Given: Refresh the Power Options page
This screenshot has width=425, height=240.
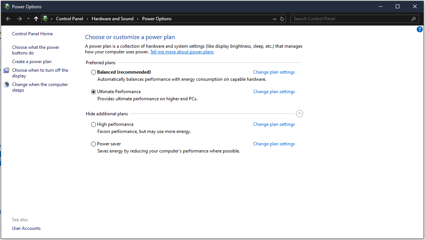Looking at the screenshot, I should [282, 19].
